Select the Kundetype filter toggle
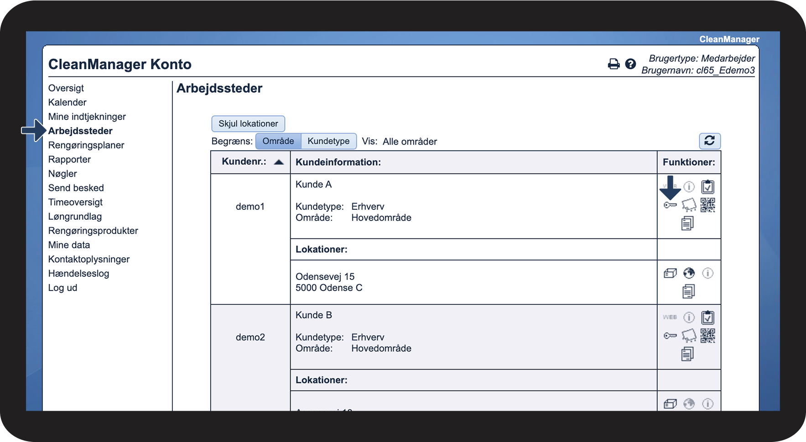The width and height of the screenshot is (806, 442). pos(328,141)
